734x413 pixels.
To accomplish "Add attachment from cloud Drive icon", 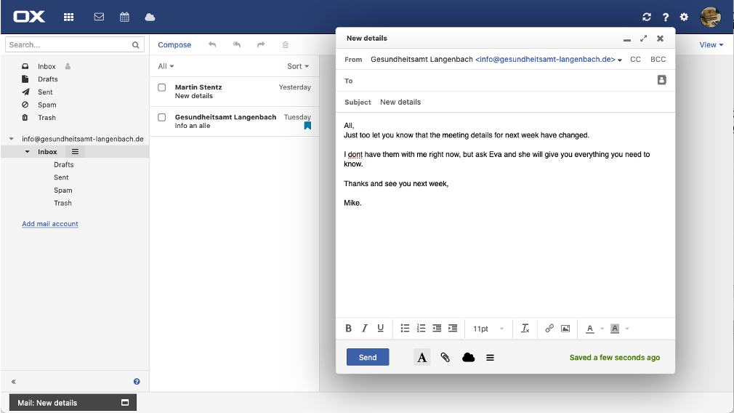I will pos(468,358).
